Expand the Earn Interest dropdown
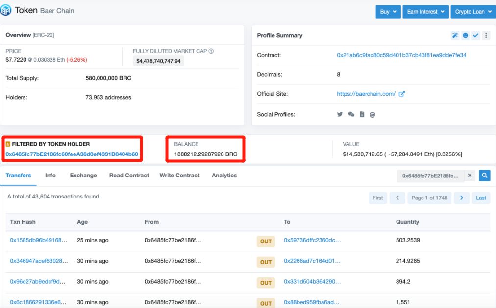 (425, 12)
